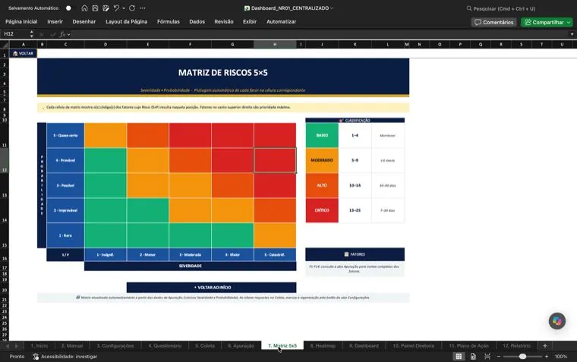Click the save-and-edit icon beside Save
577x362 pixels.
[x=106, y=8]
